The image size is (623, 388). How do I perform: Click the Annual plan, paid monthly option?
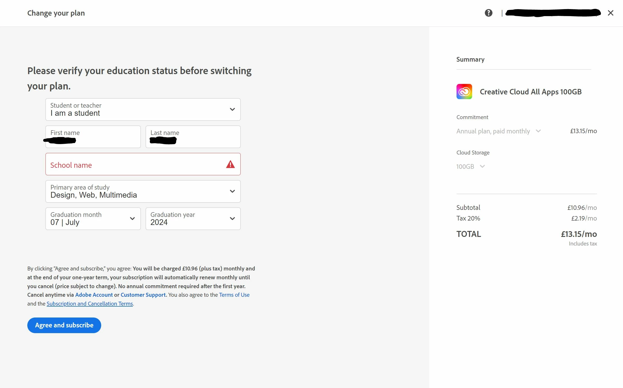pos(493,131)
